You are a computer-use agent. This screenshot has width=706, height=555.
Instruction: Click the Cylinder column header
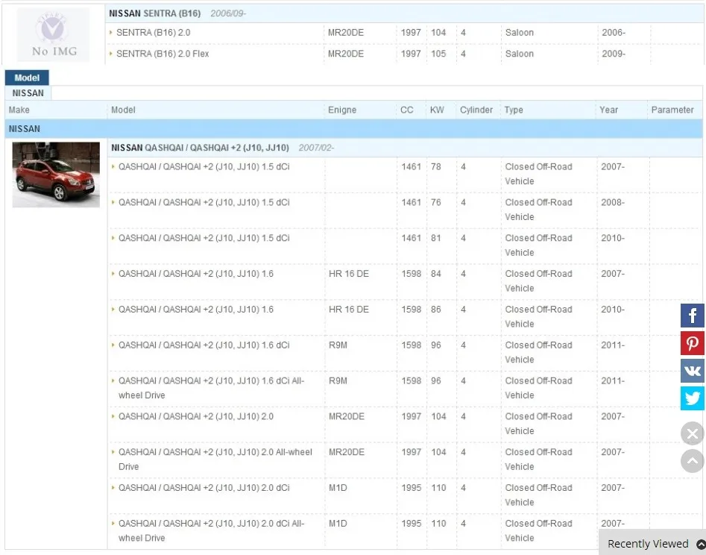476,110
